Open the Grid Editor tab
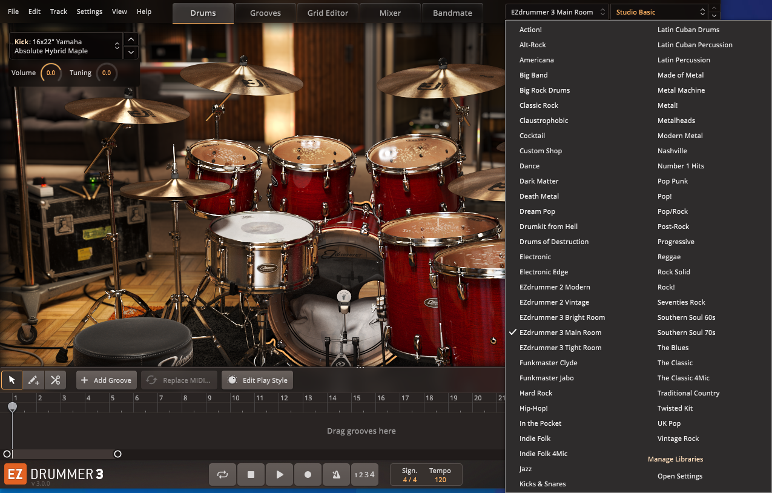Image resolution: width=772 pixels, height=493 pixels. pyautogui.click(x=328, y=13)
